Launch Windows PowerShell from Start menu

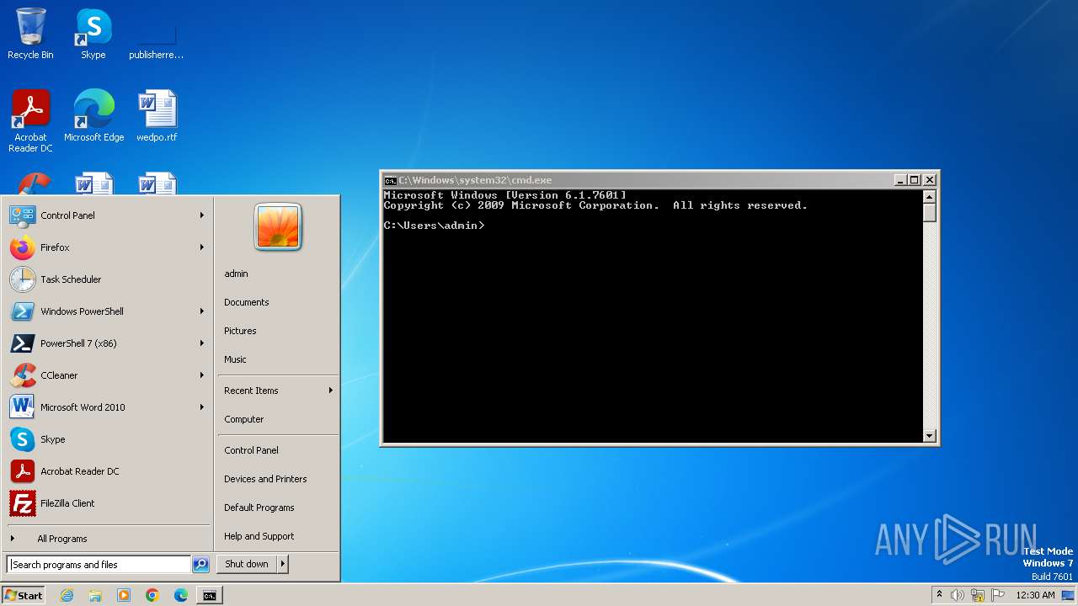click(x=108, y=311)
